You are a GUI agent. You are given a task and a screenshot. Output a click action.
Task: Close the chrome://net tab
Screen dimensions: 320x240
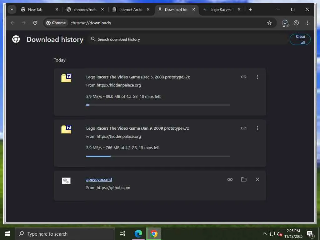pyautogui.click(x=102, y=10)
